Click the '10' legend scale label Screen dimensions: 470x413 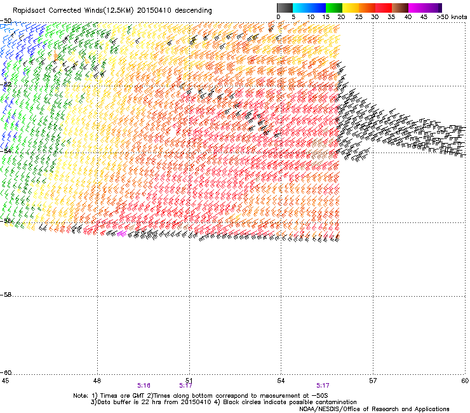[311, 17]
